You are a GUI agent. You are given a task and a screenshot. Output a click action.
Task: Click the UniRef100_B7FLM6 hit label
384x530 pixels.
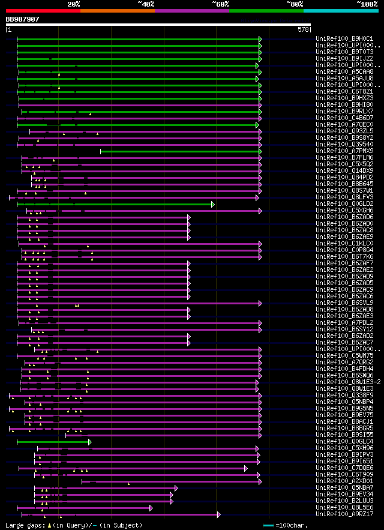click(x=344, y=157)
